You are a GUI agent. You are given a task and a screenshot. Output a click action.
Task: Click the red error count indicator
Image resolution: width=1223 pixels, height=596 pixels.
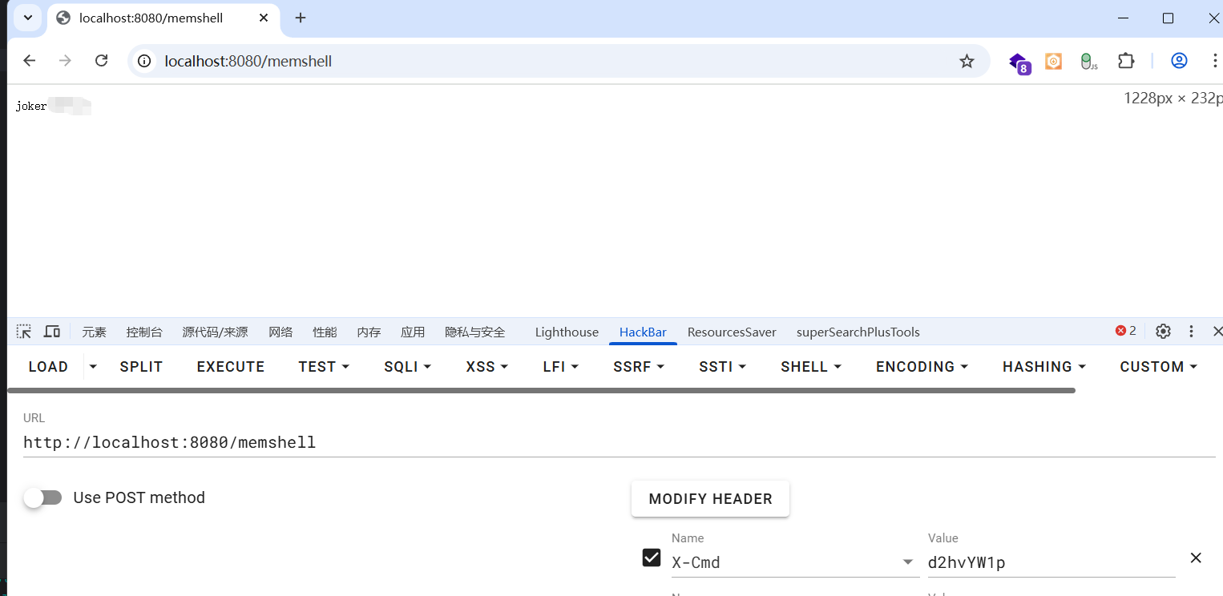click(x=1125, y=331)
